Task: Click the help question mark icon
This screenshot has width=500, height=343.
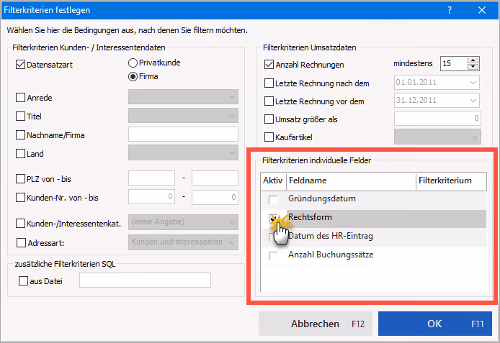Action: point(450,10)
